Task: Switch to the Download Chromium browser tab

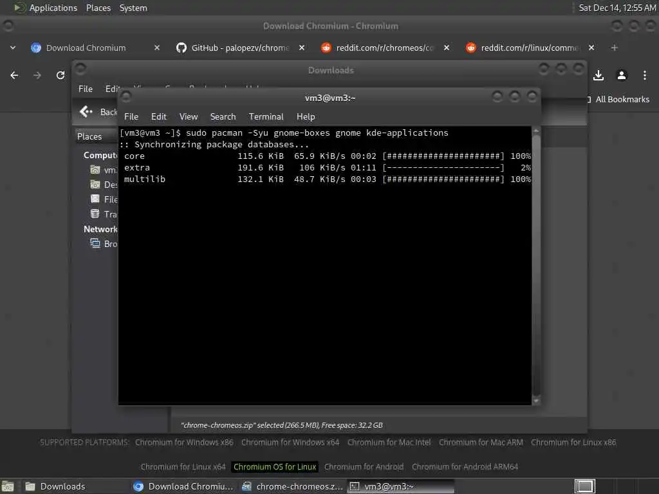Action: pos(86,48)
